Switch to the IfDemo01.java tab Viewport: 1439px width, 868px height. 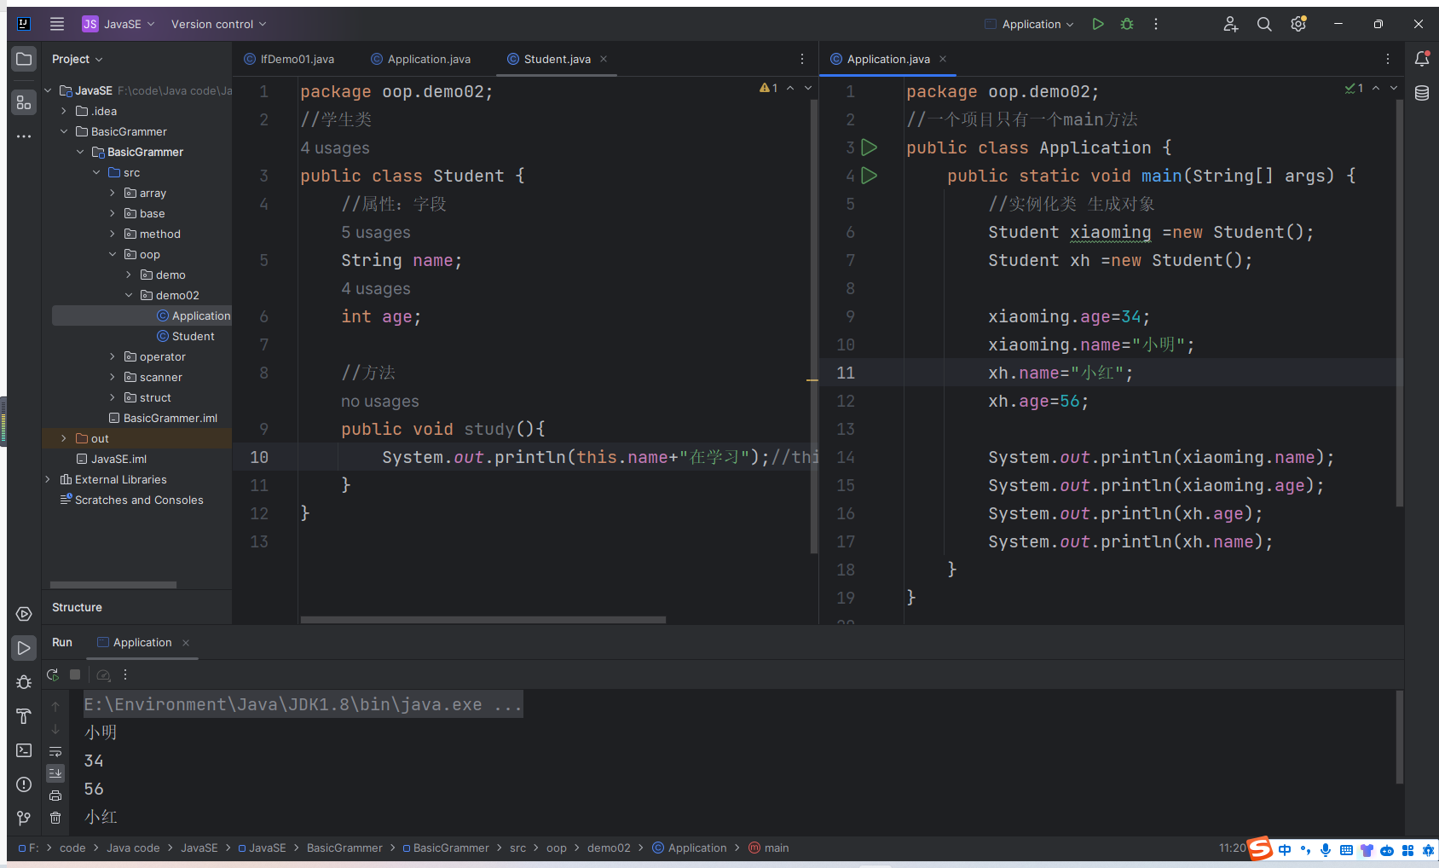(297, 59)
